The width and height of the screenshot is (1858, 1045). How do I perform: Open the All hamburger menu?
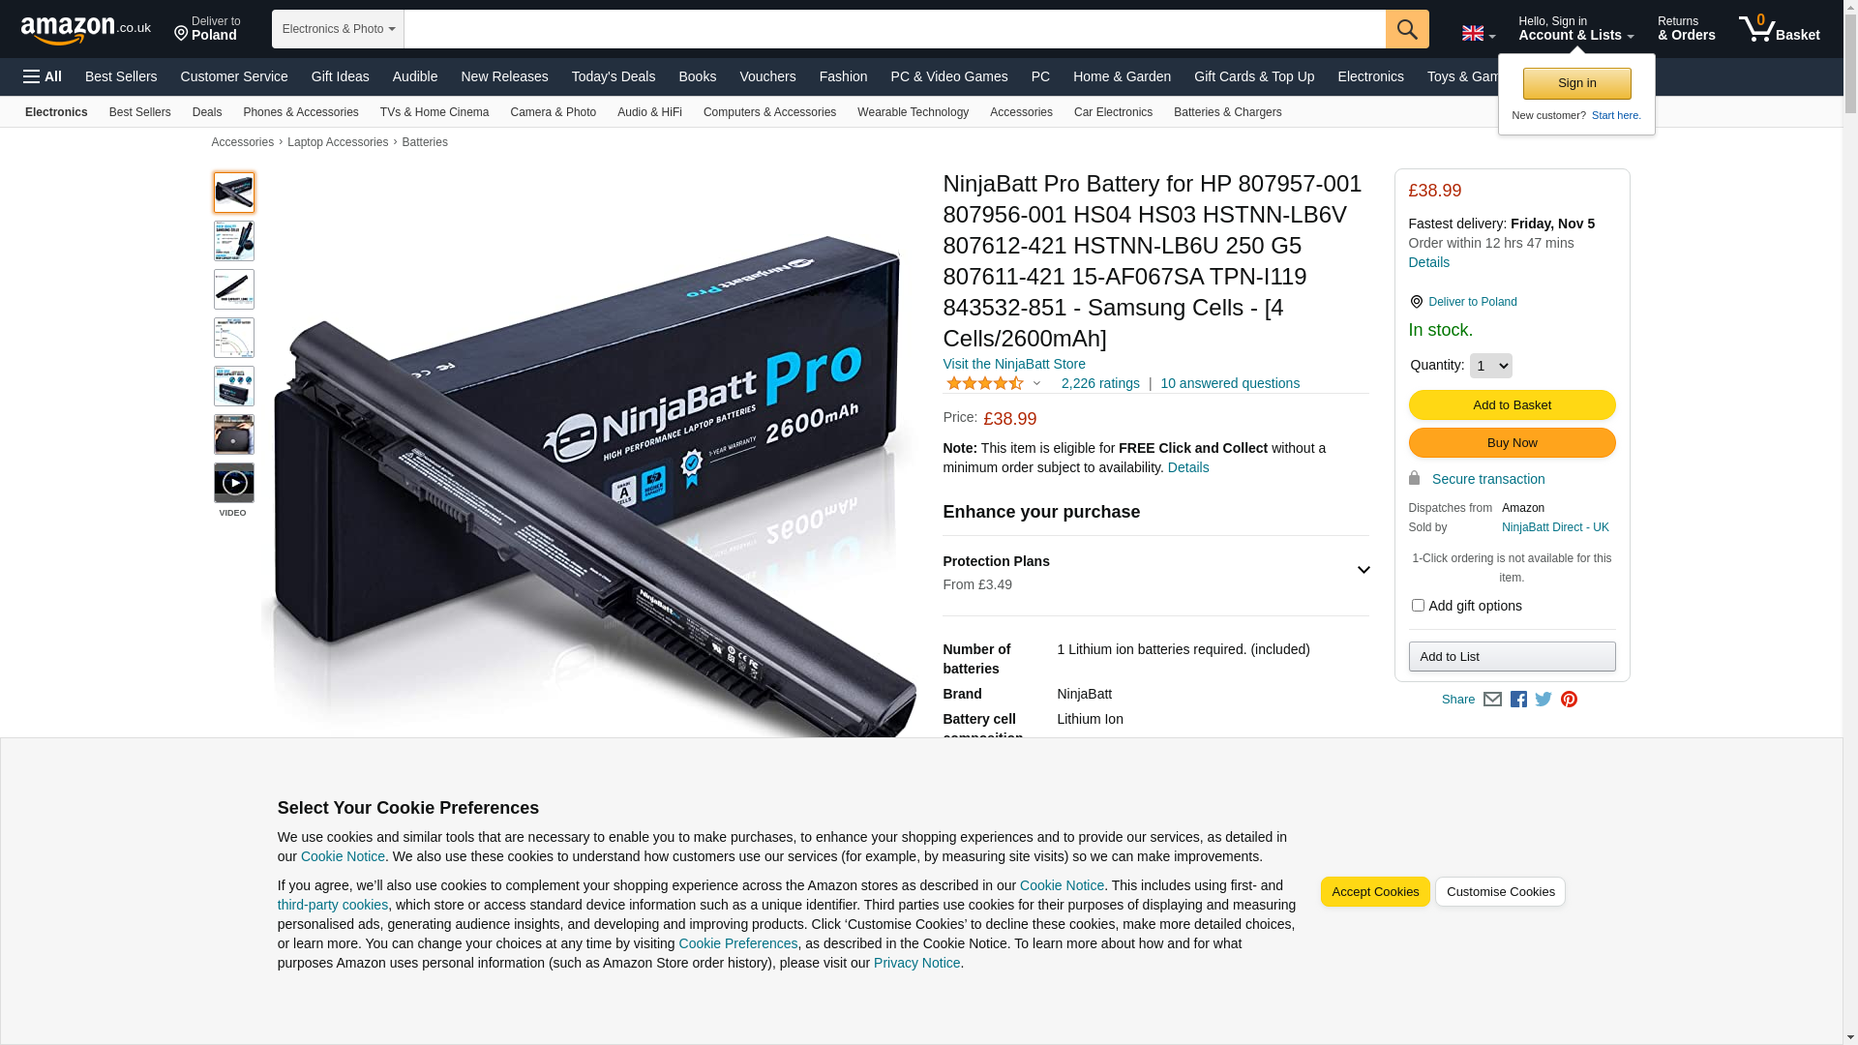43,76
